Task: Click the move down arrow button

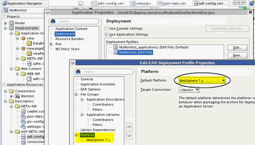Action: coord(129,135)
